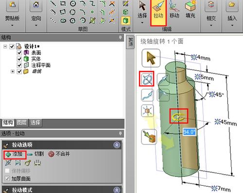Toggle the 表面 visibility checkbox
This screenshot has width=243, height=193.
(19, 53)
